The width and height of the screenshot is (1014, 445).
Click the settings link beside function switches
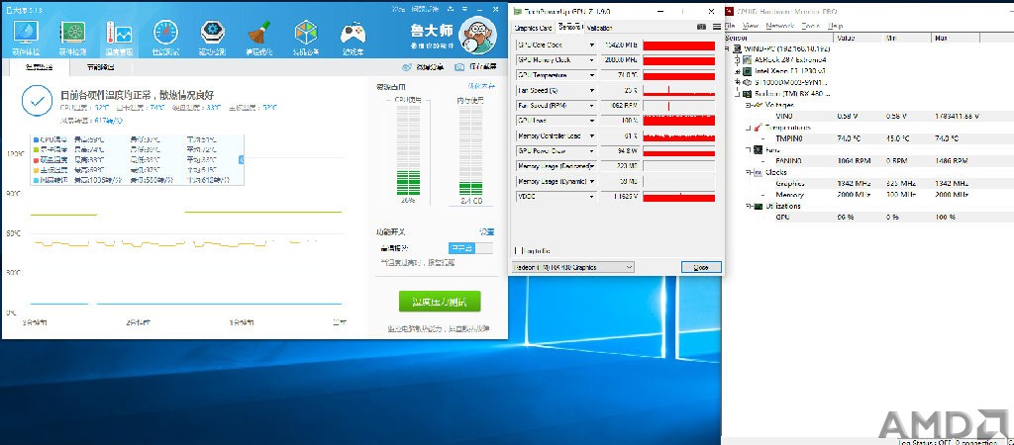(x=486, y=231)
